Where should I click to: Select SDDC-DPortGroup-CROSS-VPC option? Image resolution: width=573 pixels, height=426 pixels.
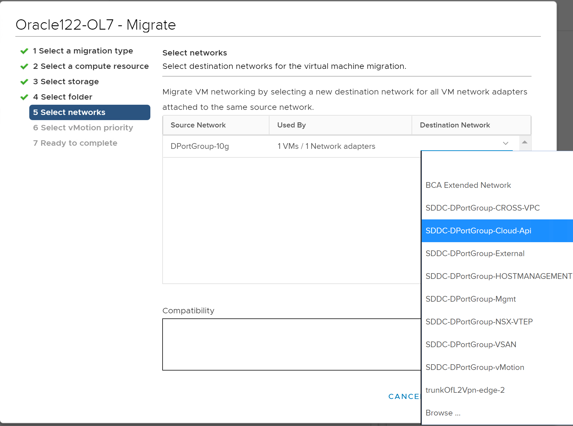point(482,208)
